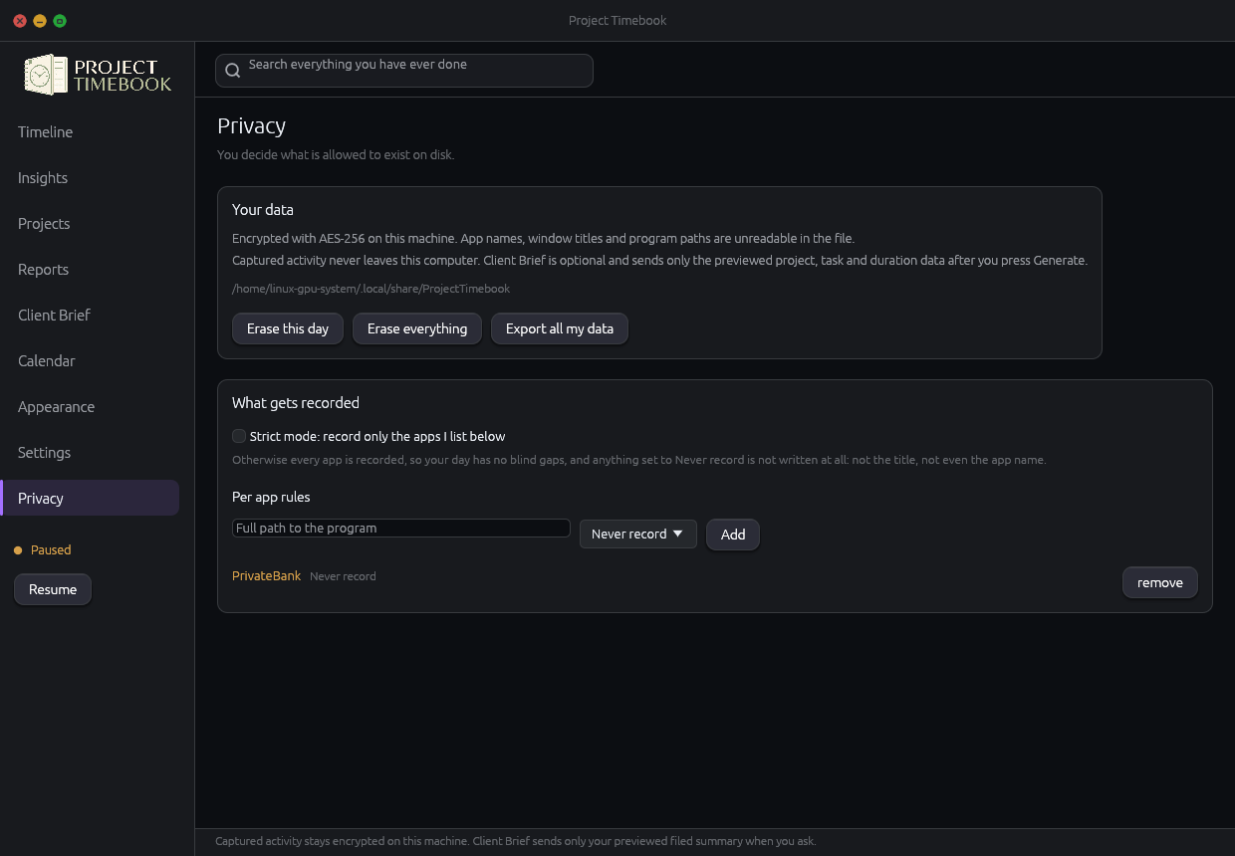Click the Project Timebook window title
Image resolution: width=1235 pixels, height=856 pixels.
click(x=617, y=20)
